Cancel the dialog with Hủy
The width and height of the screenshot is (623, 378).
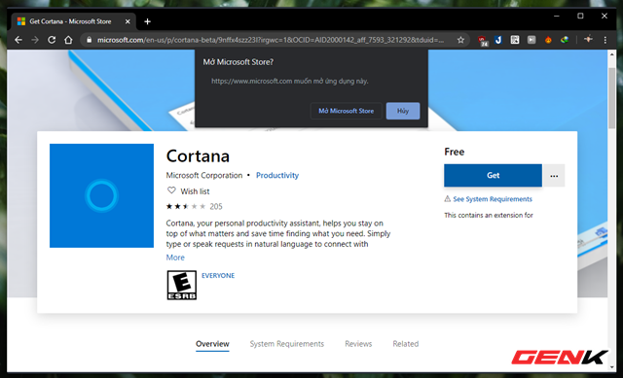point(403,111)
